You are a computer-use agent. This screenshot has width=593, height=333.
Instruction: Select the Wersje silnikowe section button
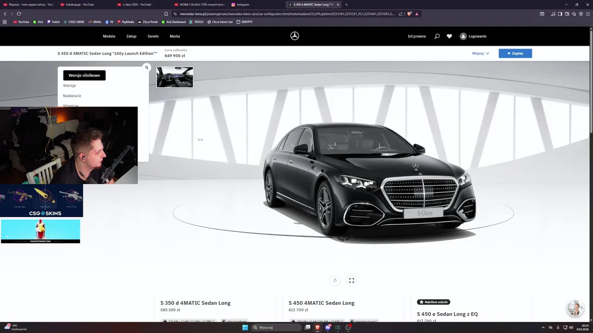[84, 75]
